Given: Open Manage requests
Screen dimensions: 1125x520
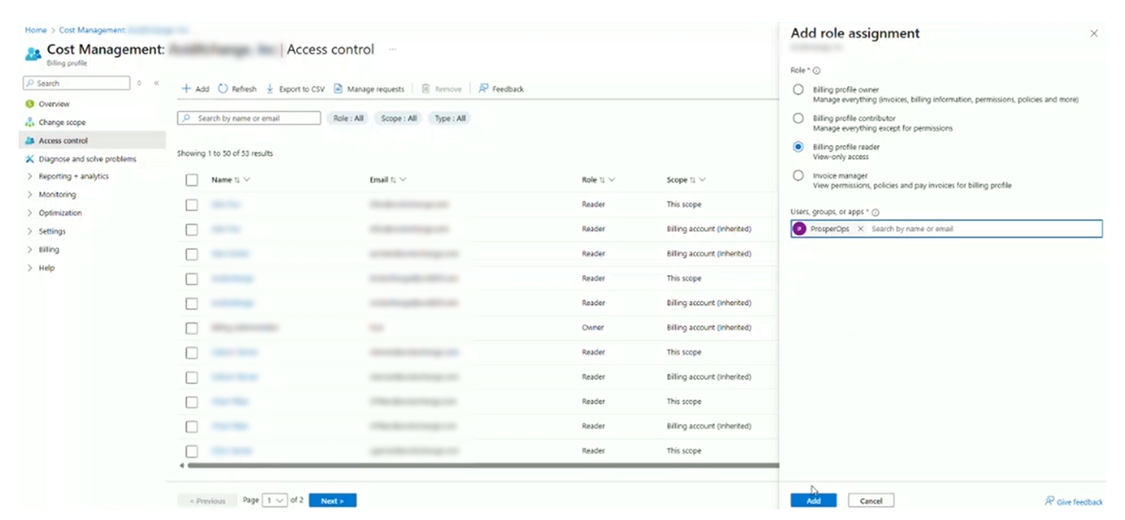Looking at the screenshot, I should click(368, 89).
